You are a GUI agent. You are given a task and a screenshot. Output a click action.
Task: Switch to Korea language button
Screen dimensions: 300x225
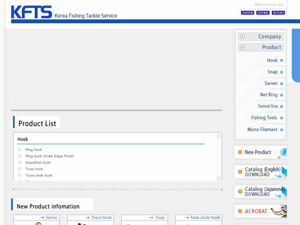pos(263,13)
